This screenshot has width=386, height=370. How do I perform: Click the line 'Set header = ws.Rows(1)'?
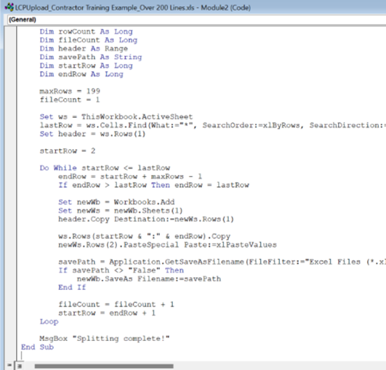pos(92,134)
